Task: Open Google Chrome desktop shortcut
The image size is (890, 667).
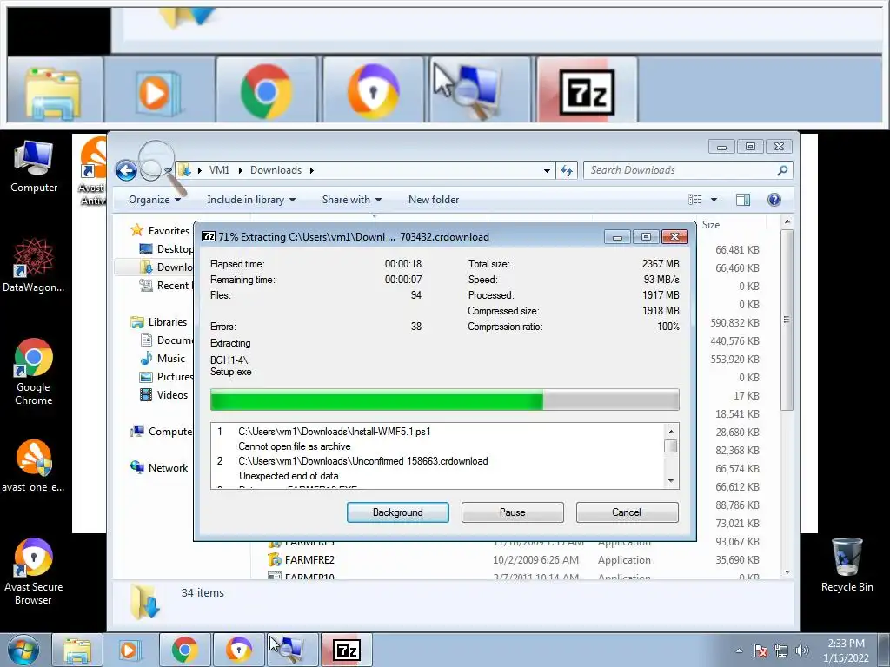Action: point(34,372)
